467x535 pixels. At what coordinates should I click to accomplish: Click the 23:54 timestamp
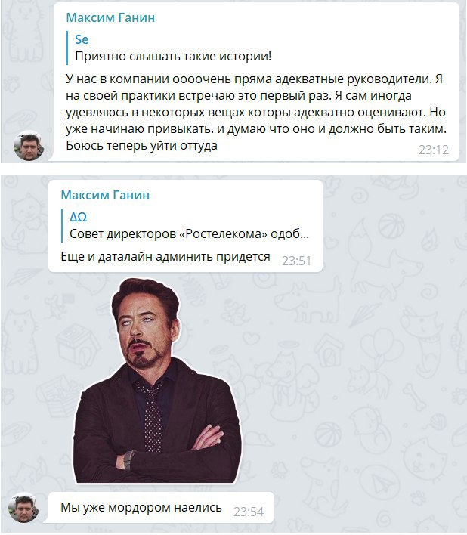click(x=249, y=512)
